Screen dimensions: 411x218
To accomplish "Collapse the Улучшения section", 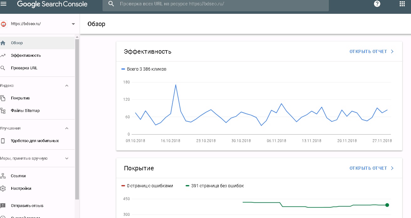I will coord(67,128).
